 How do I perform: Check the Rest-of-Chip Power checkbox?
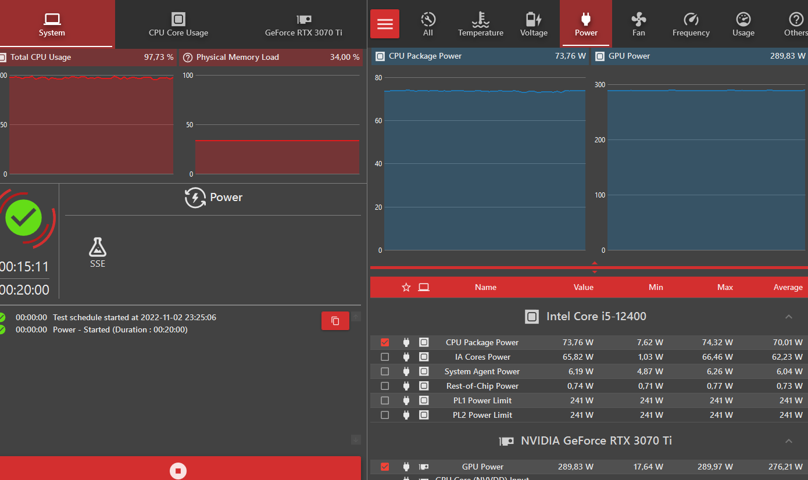coord(385,386)
